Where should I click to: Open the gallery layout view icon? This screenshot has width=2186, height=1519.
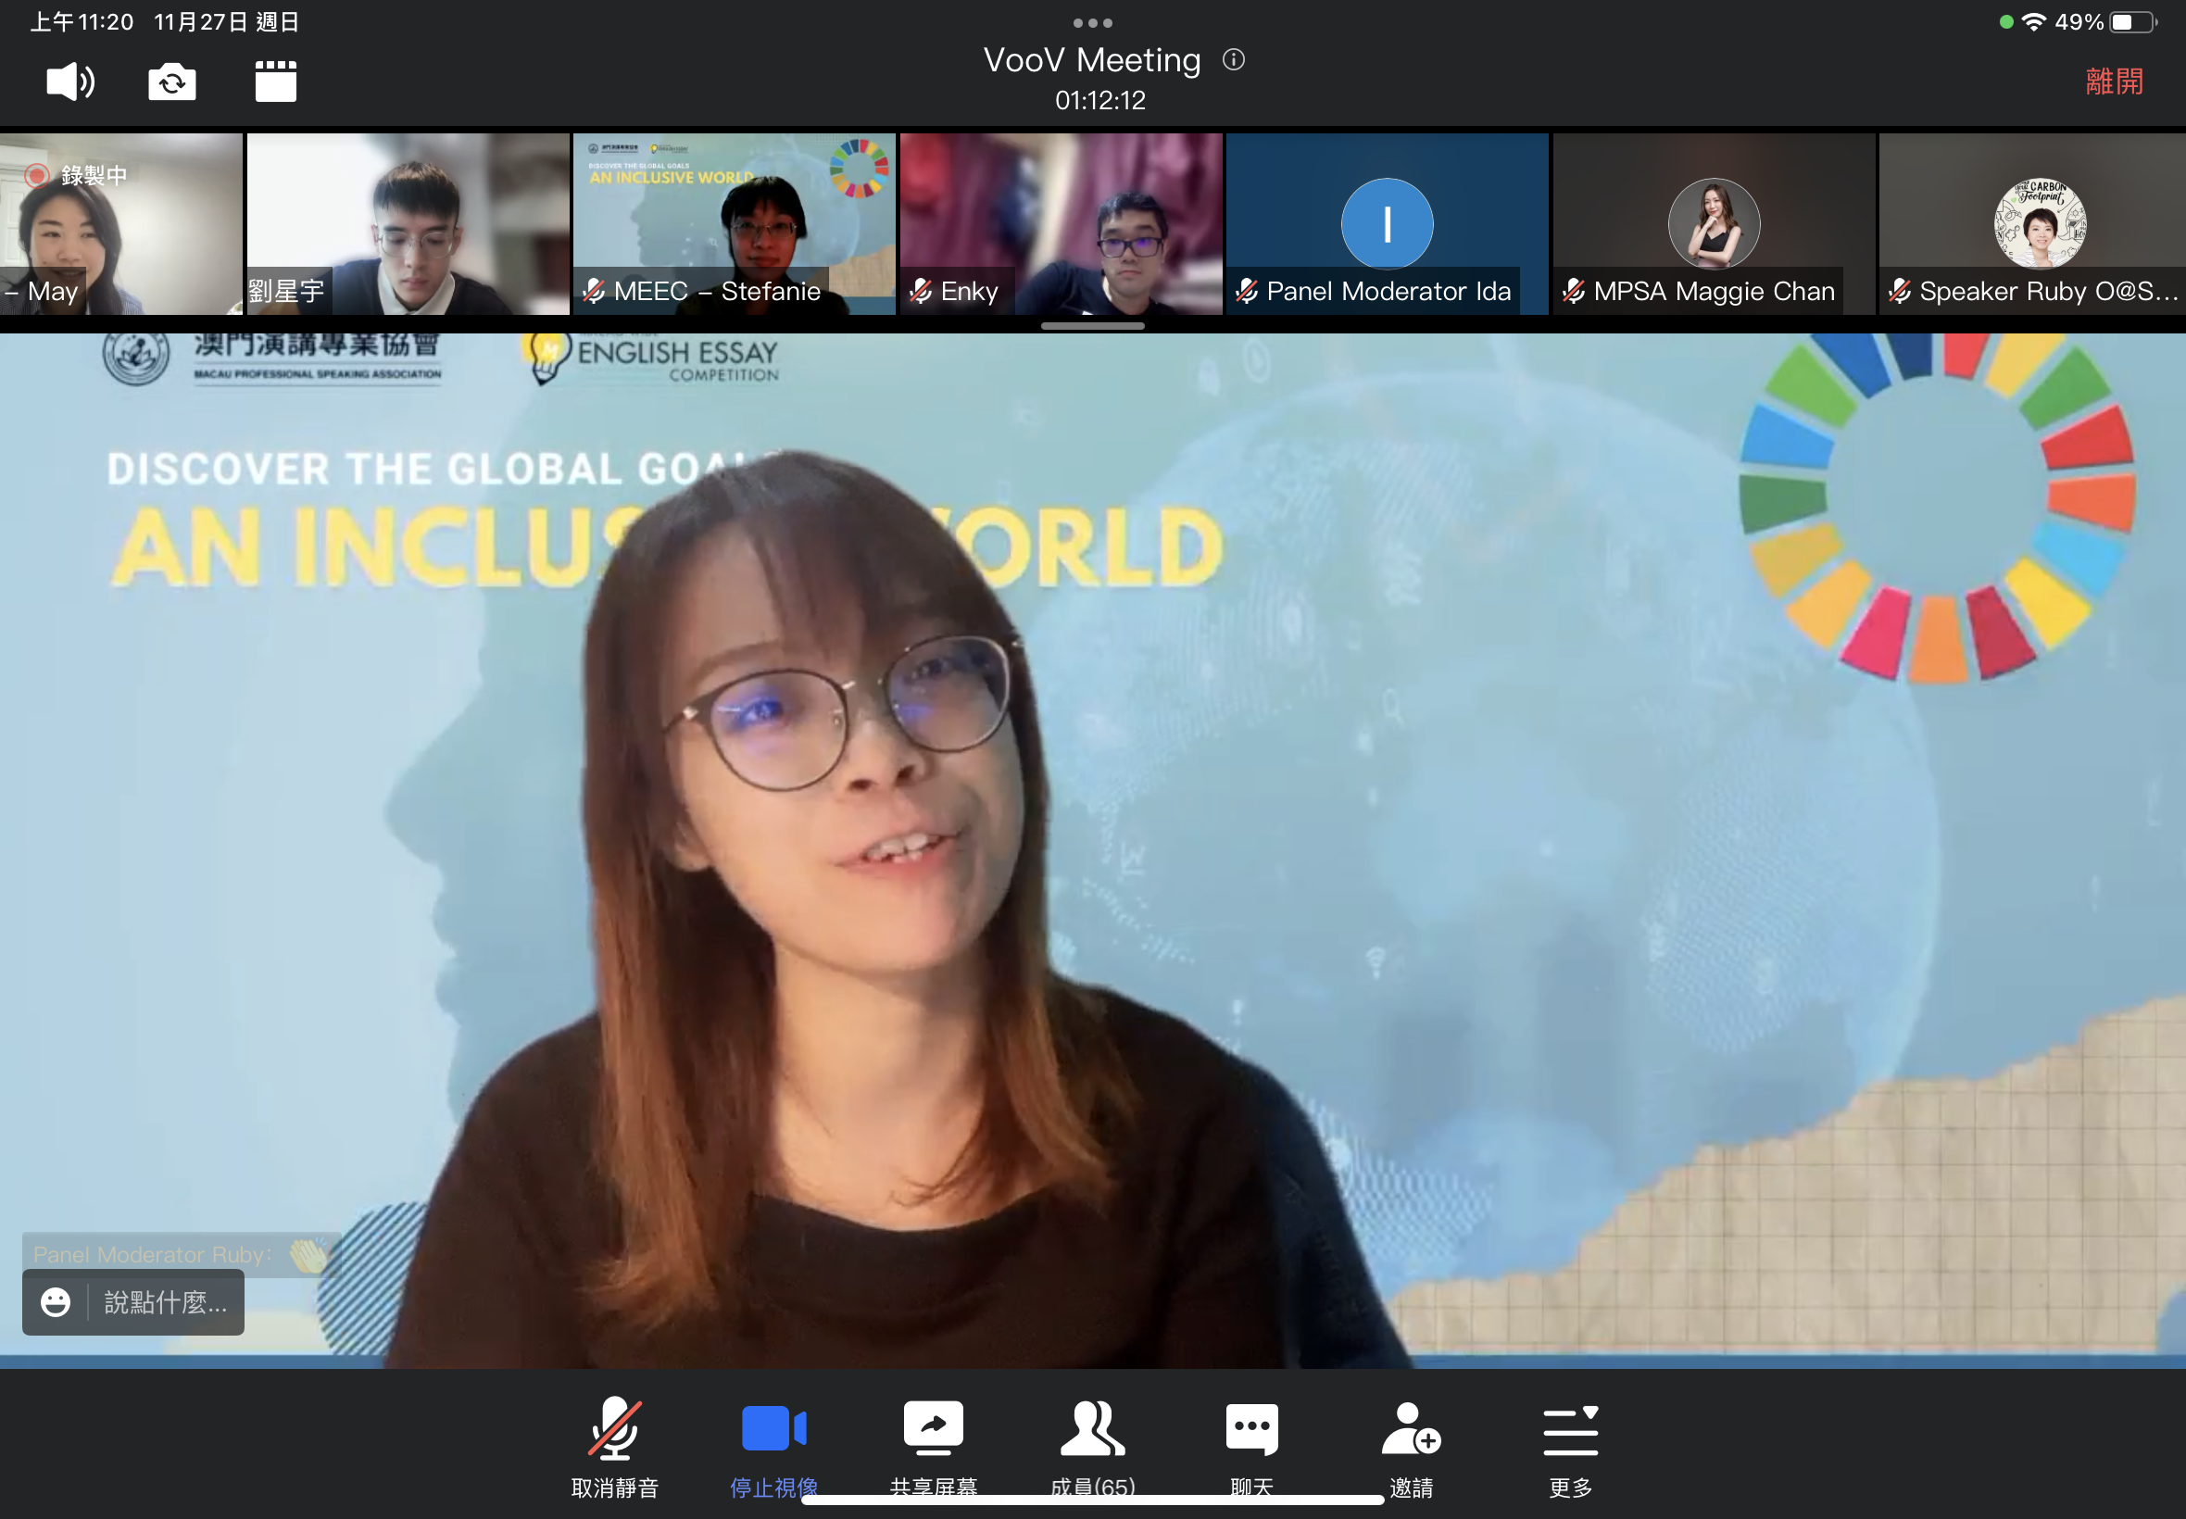pos(276,82)
